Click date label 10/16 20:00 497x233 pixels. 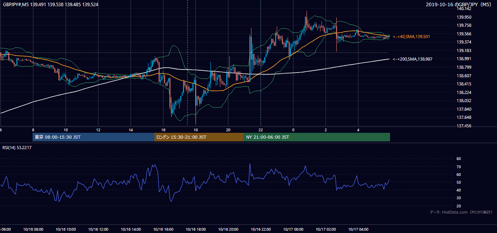[228, 230]
